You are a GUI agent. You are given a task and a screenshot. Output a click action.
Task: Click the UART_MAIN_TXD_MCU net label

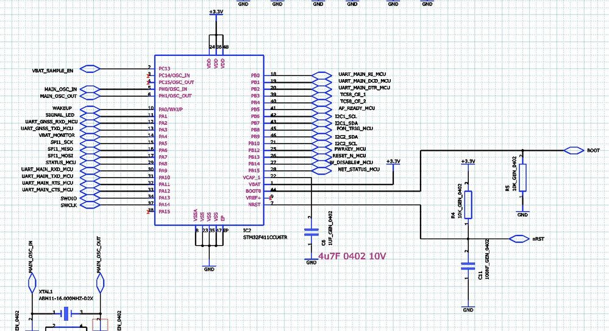(x=48, y=176)
